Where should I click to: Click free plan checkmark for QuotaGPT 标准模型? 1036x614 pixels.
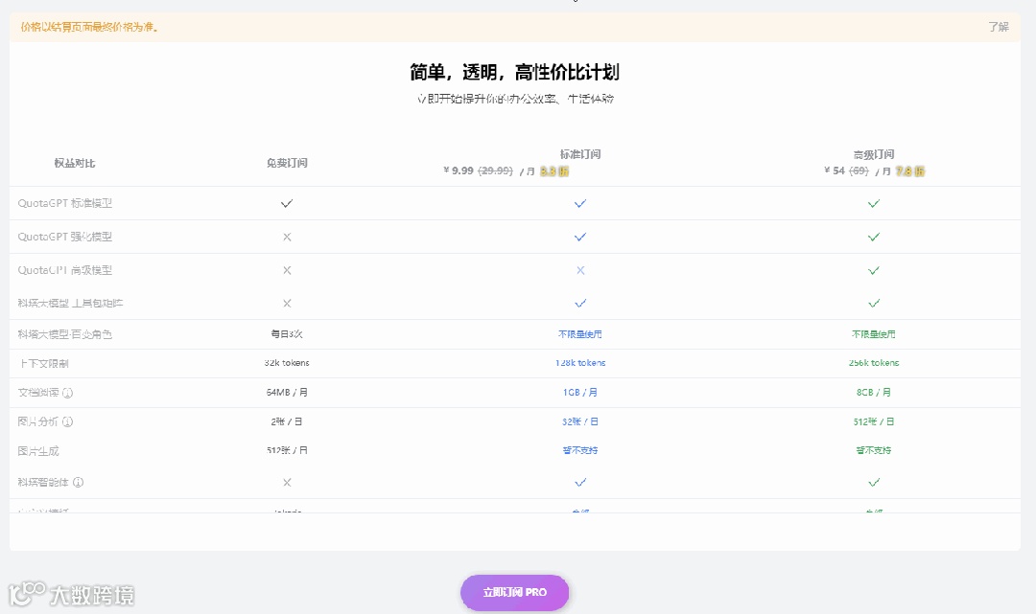(287, 203)
